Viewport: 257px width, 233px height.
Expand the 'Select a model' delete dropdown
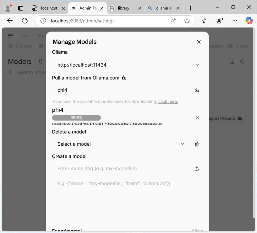[x=121, y=144]
